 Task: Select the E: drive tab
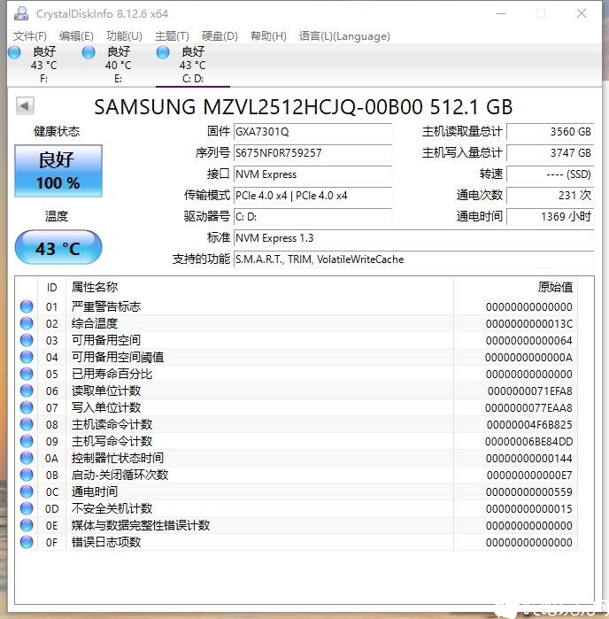[x=118, y=65]
